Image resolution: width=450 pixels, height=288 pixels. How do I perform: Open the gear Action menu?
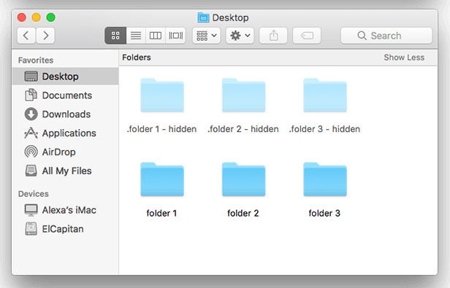point(240,36)
